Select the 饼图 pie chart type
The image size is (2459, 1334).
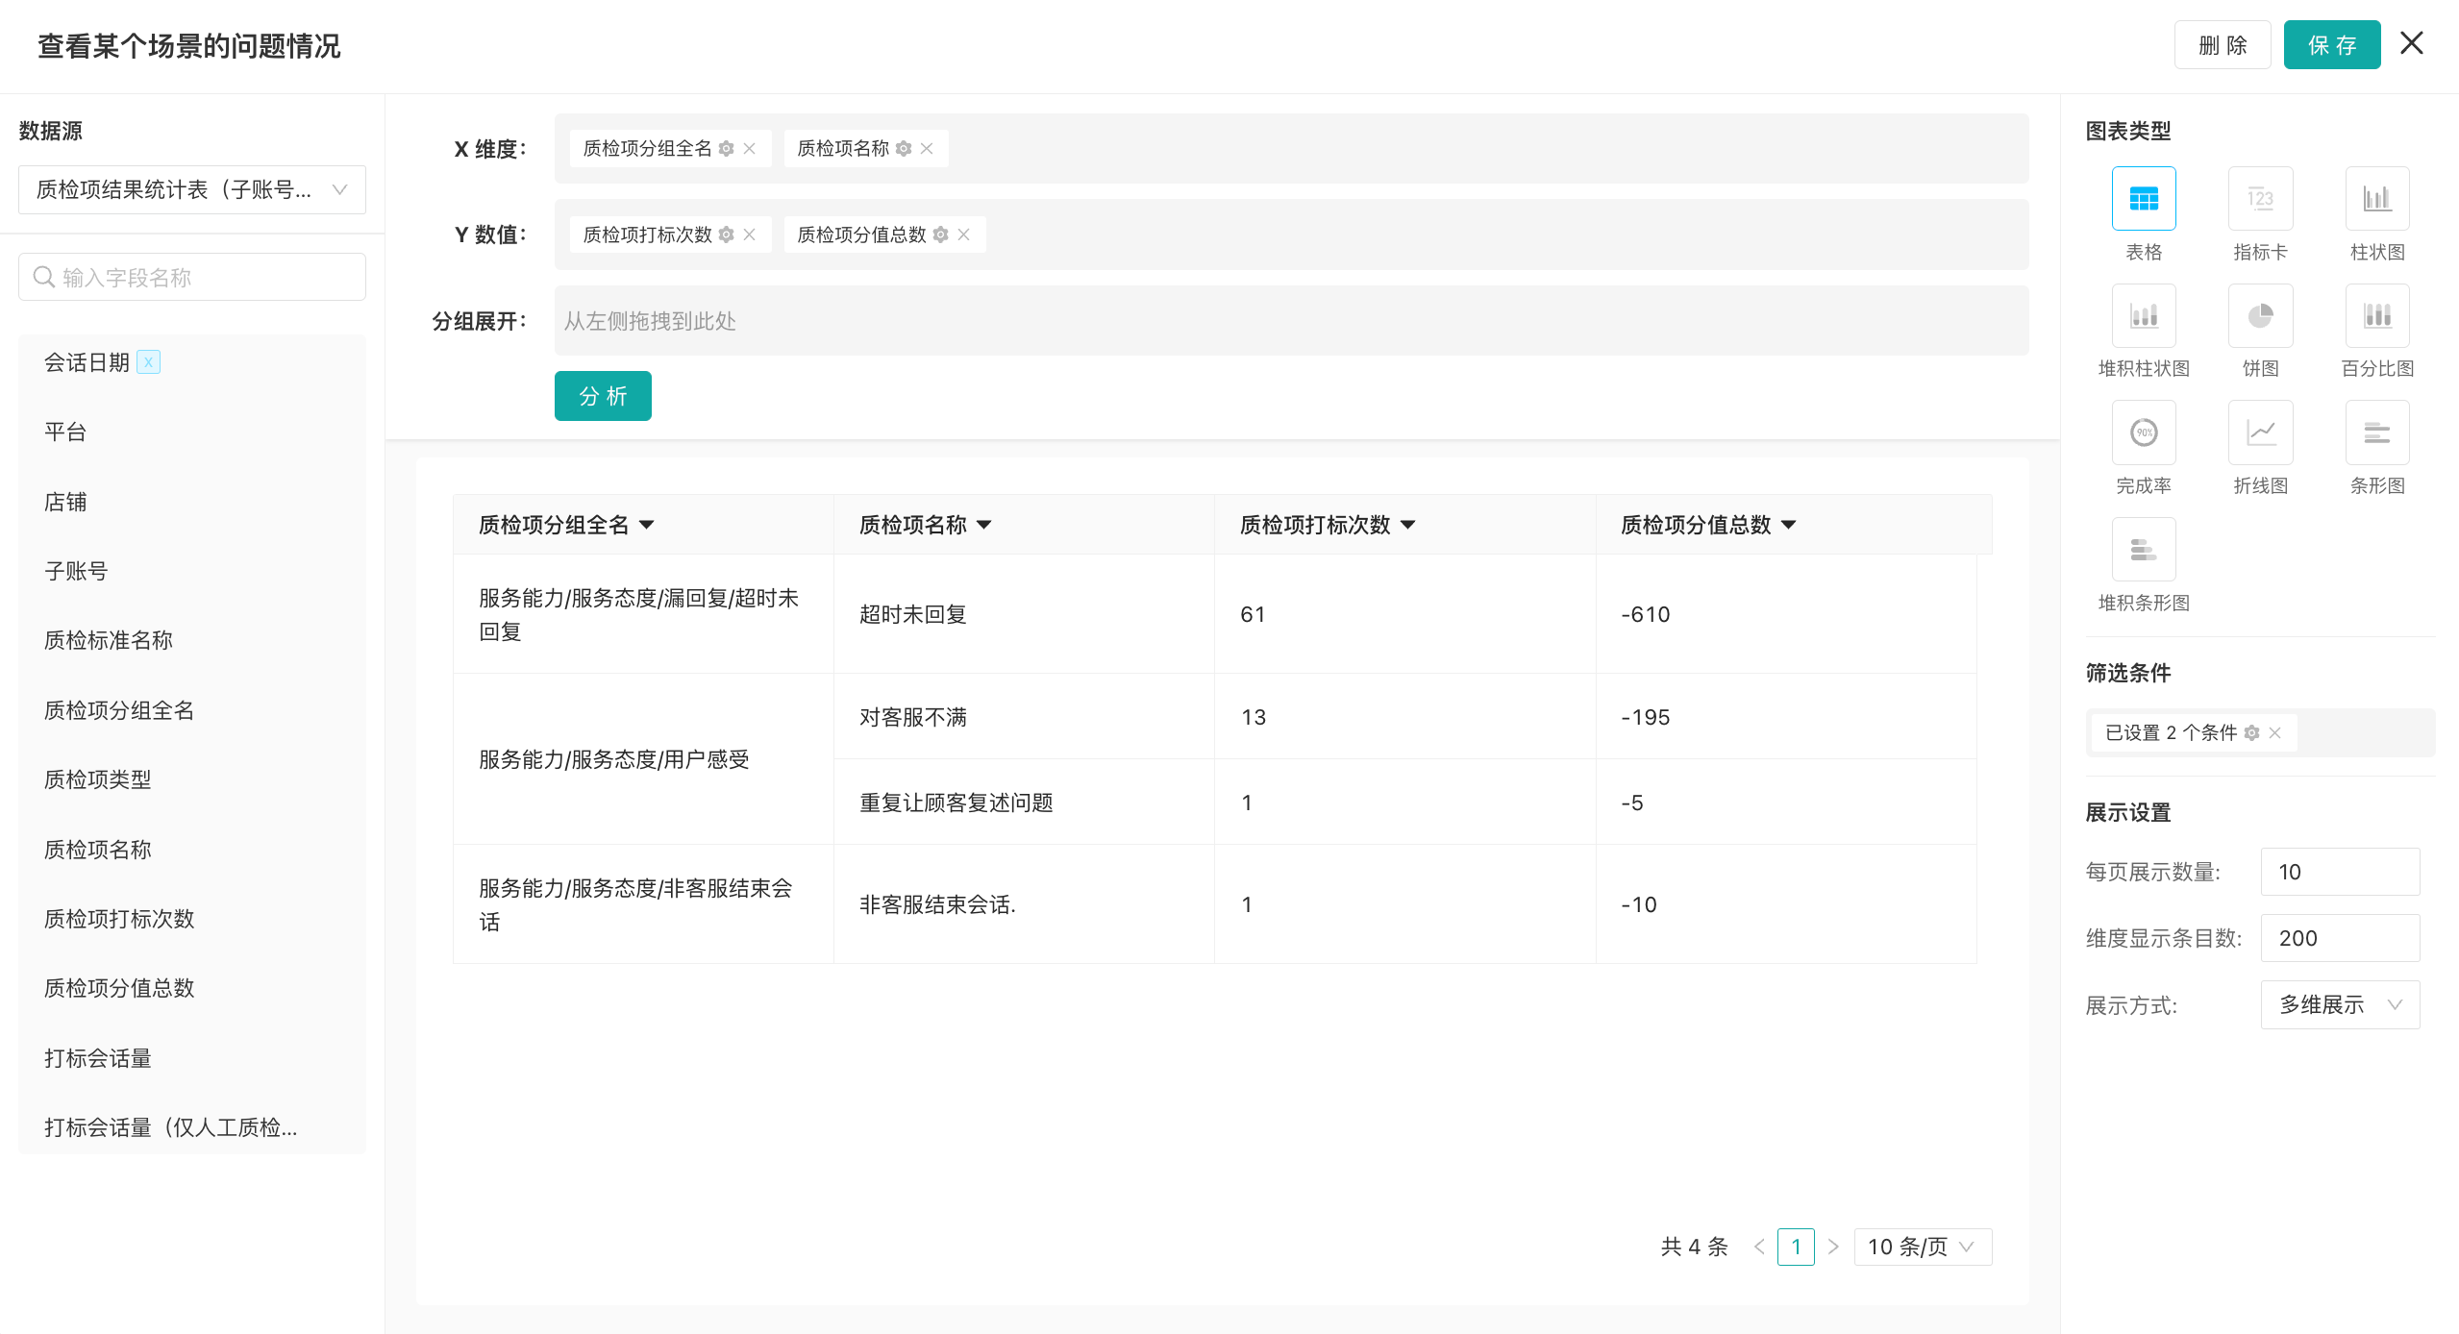pyautogui.click(x=2260, y=315)
